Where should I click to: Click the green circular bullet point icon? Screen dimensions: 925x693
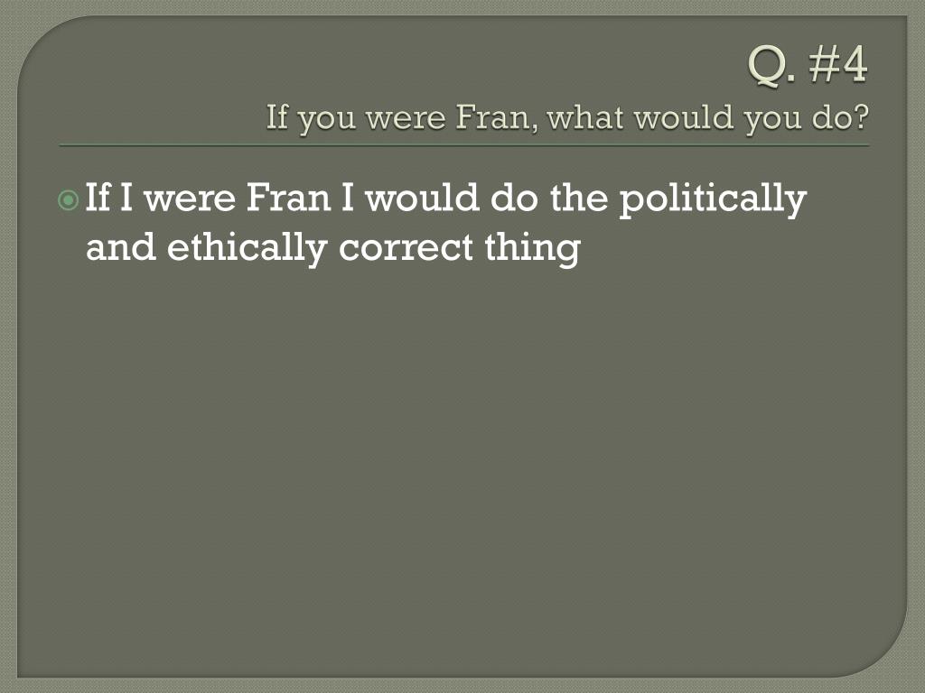(x=69, y=201)
